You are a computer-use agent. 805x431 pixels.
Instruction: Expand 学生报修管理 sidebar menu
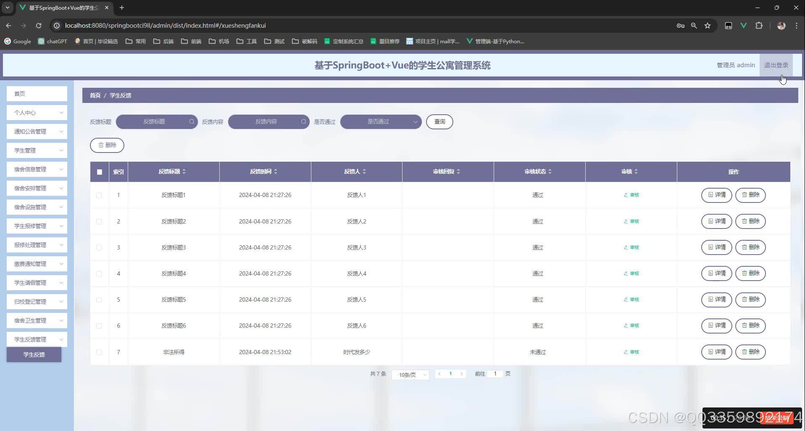coord(37,226)
